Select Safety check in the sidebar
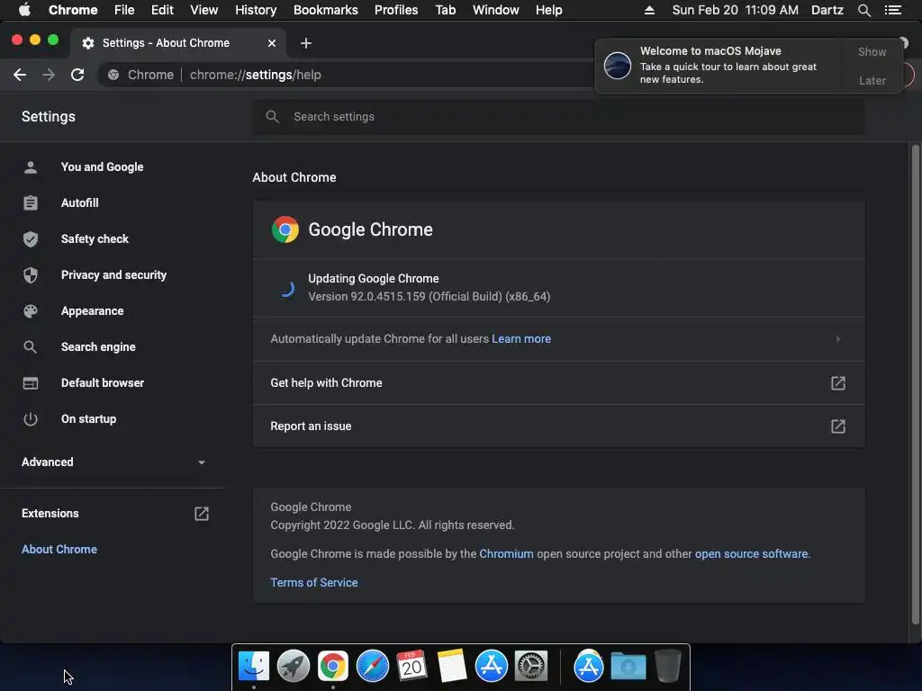The image size is (922, 691). pyautogui.click(x=95, y=239)
